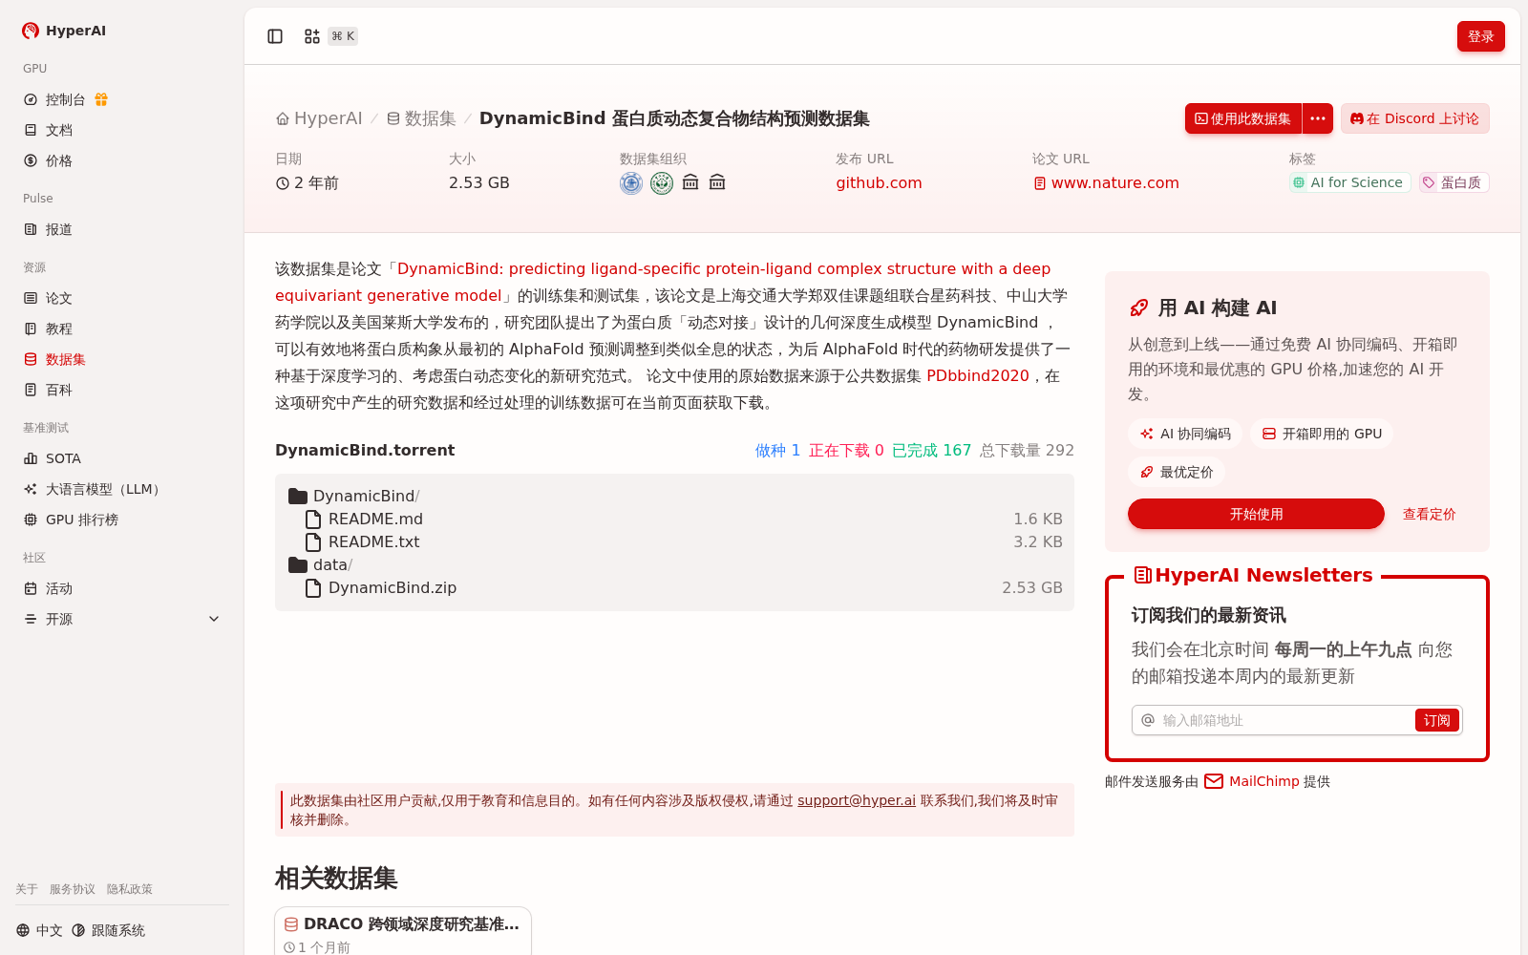
Task: Open the www.nature.com paper link
Action: [x=1106, y=182]
